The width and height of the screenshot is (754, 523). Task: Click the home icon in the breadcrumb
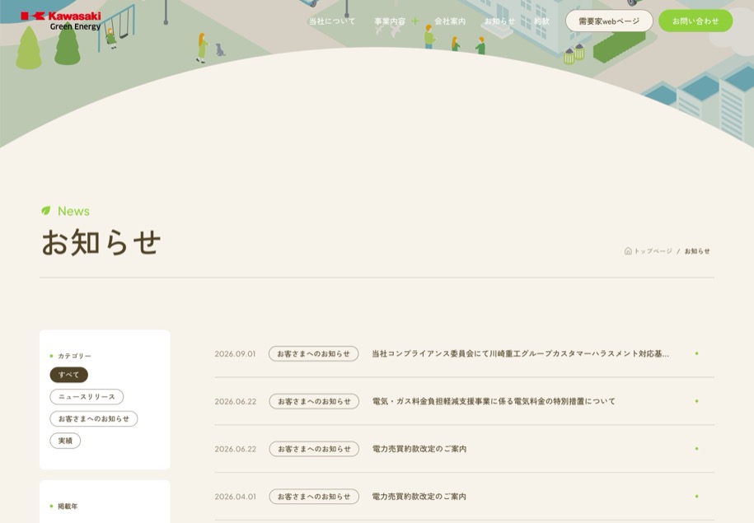coord(628,251)
